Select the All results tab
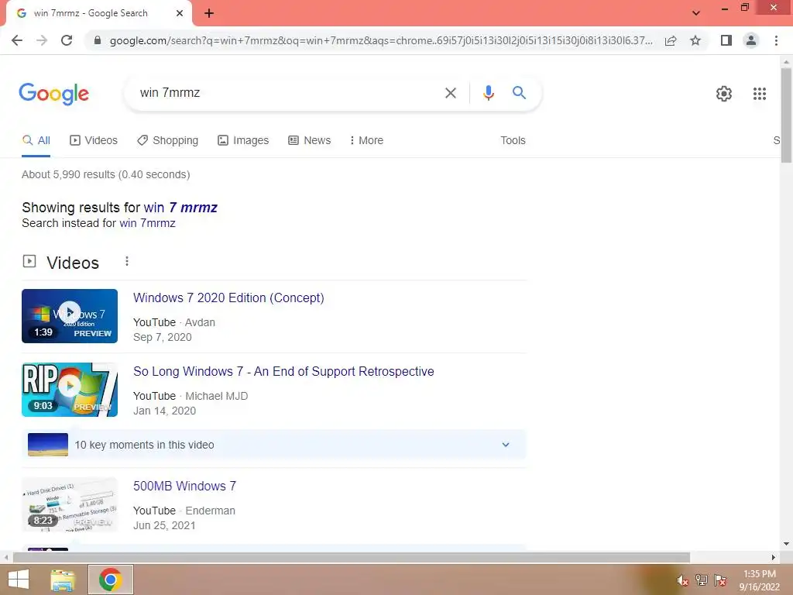This screenshot has height=595, width=793. click(x=36, y=140)
